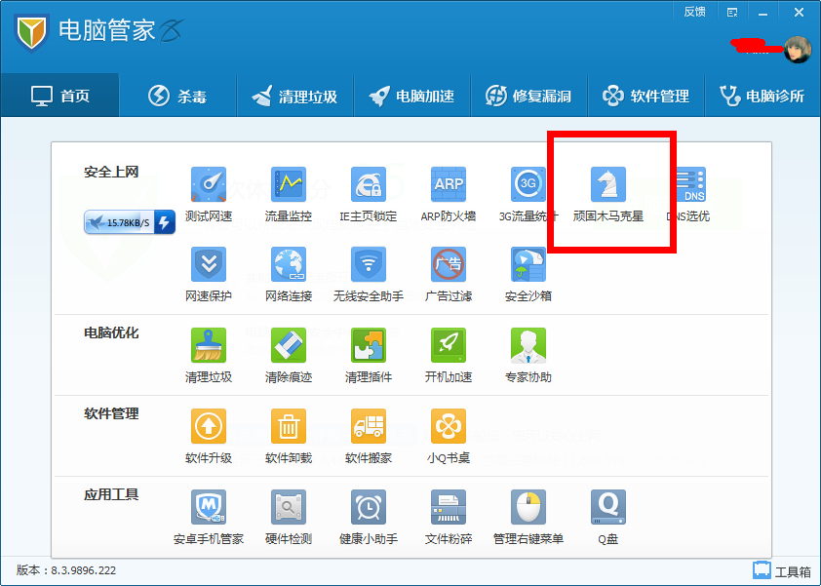Open the 电脑诊所 clinic tab
Viewport: 821px width, 586px height.
[x=762, y=96]
